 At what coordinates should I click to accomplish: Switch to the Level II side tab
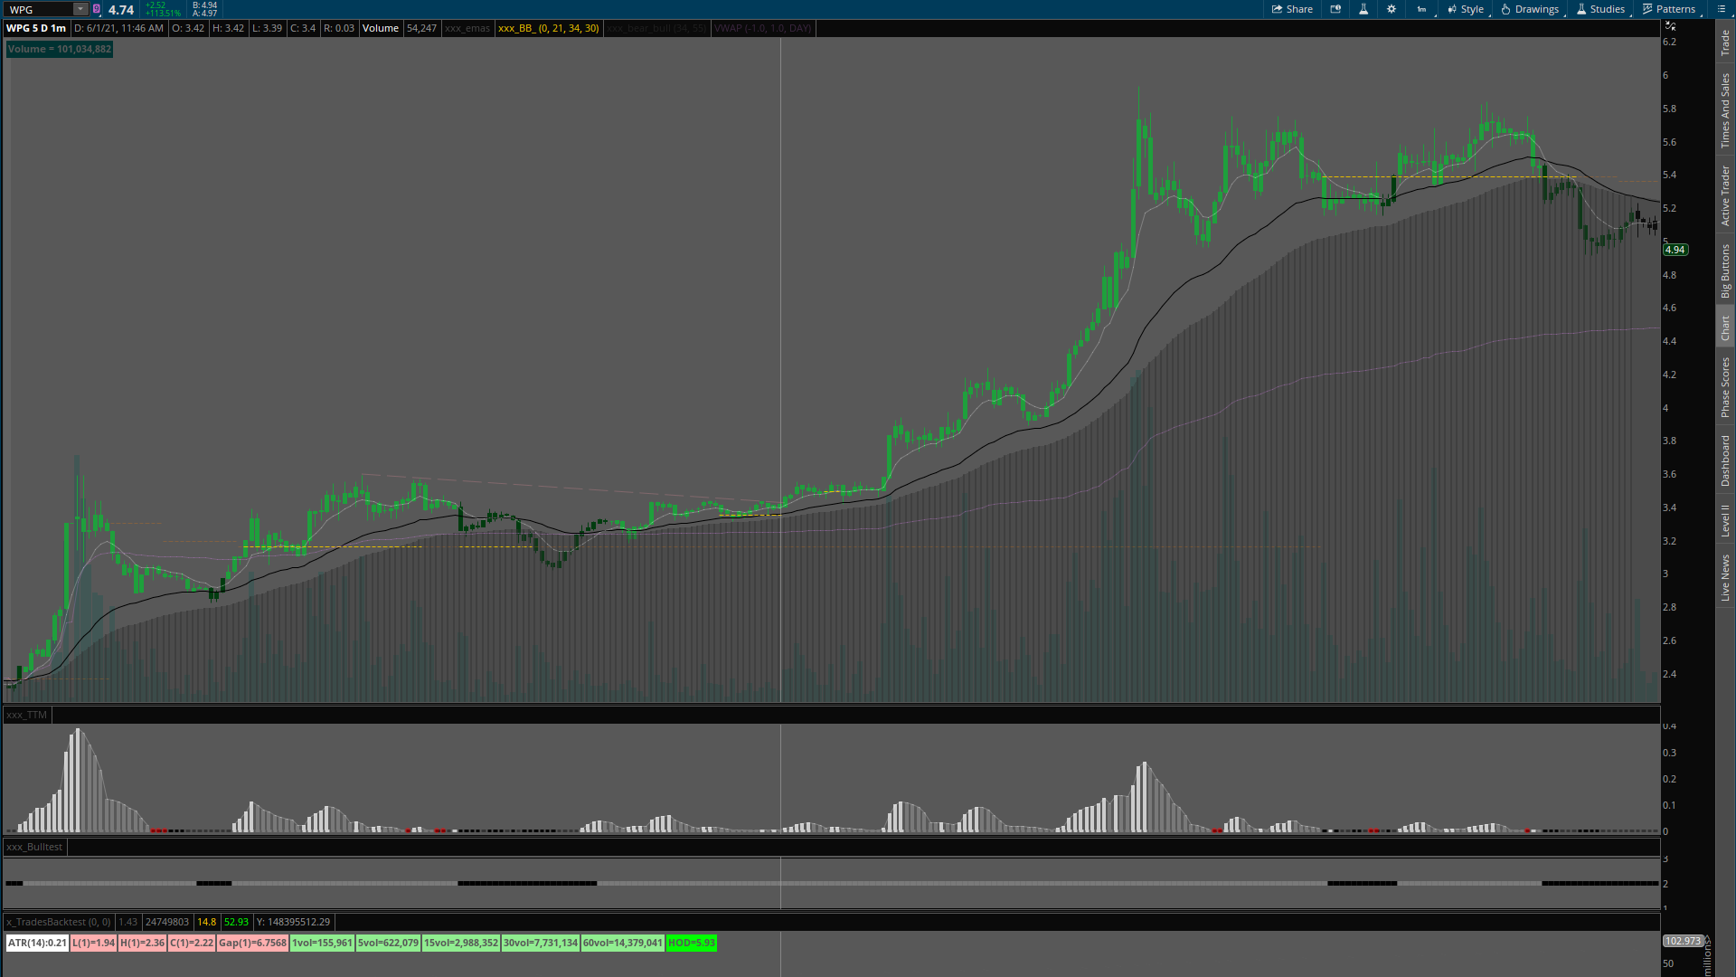[1725, 520]
